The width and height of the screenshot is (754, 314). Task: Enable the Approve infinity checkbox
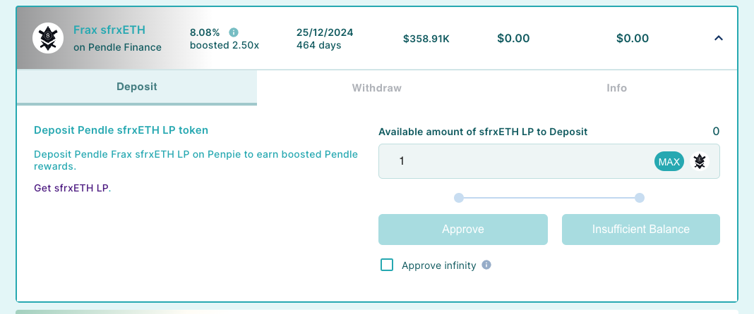pyautogui.click(x=387, y=265)
